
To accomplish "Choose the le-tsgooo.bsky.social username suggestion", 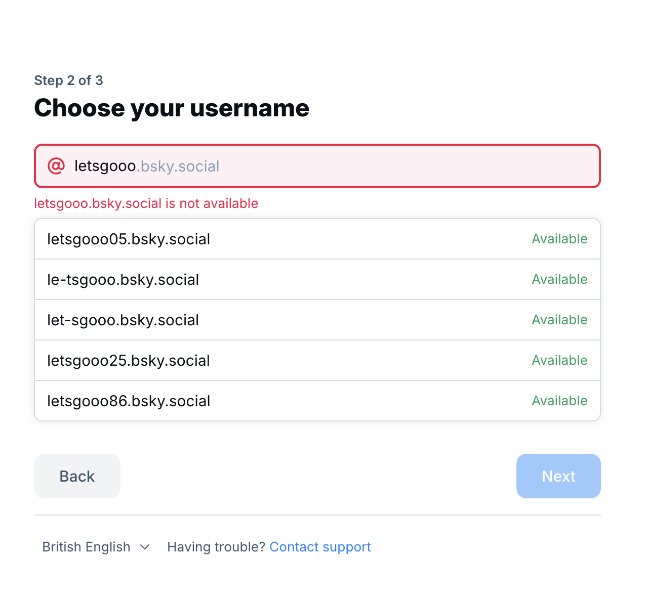I will coord(123,280).
